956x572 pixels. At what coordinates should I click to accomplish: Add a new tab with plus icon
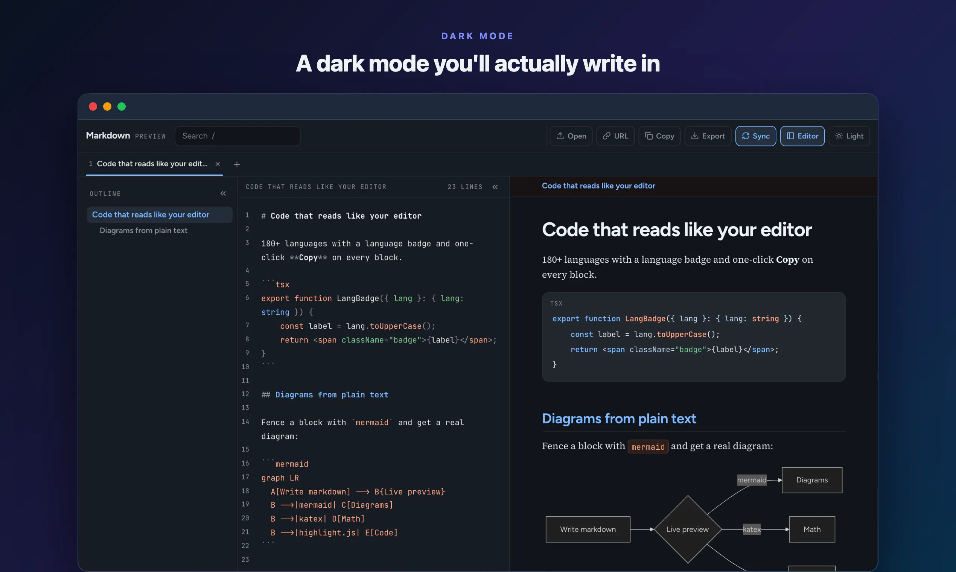click(x=237, y=164)
